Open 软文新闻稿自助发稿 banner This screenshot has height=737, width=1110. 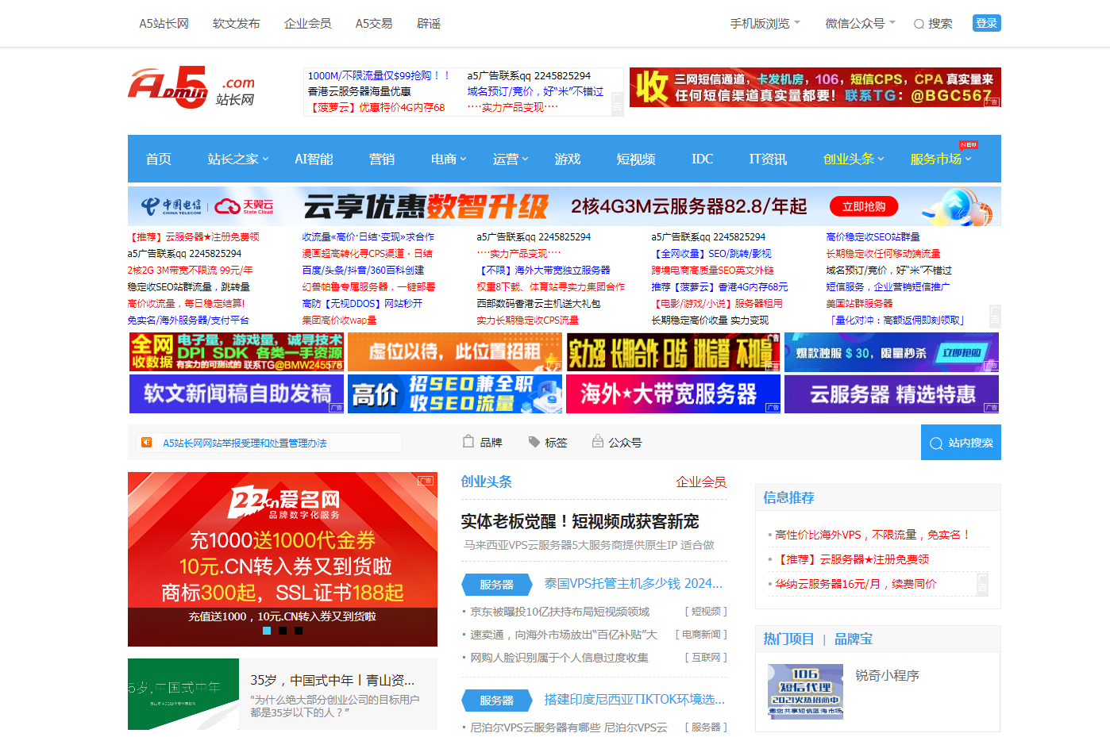coord(237,393)
